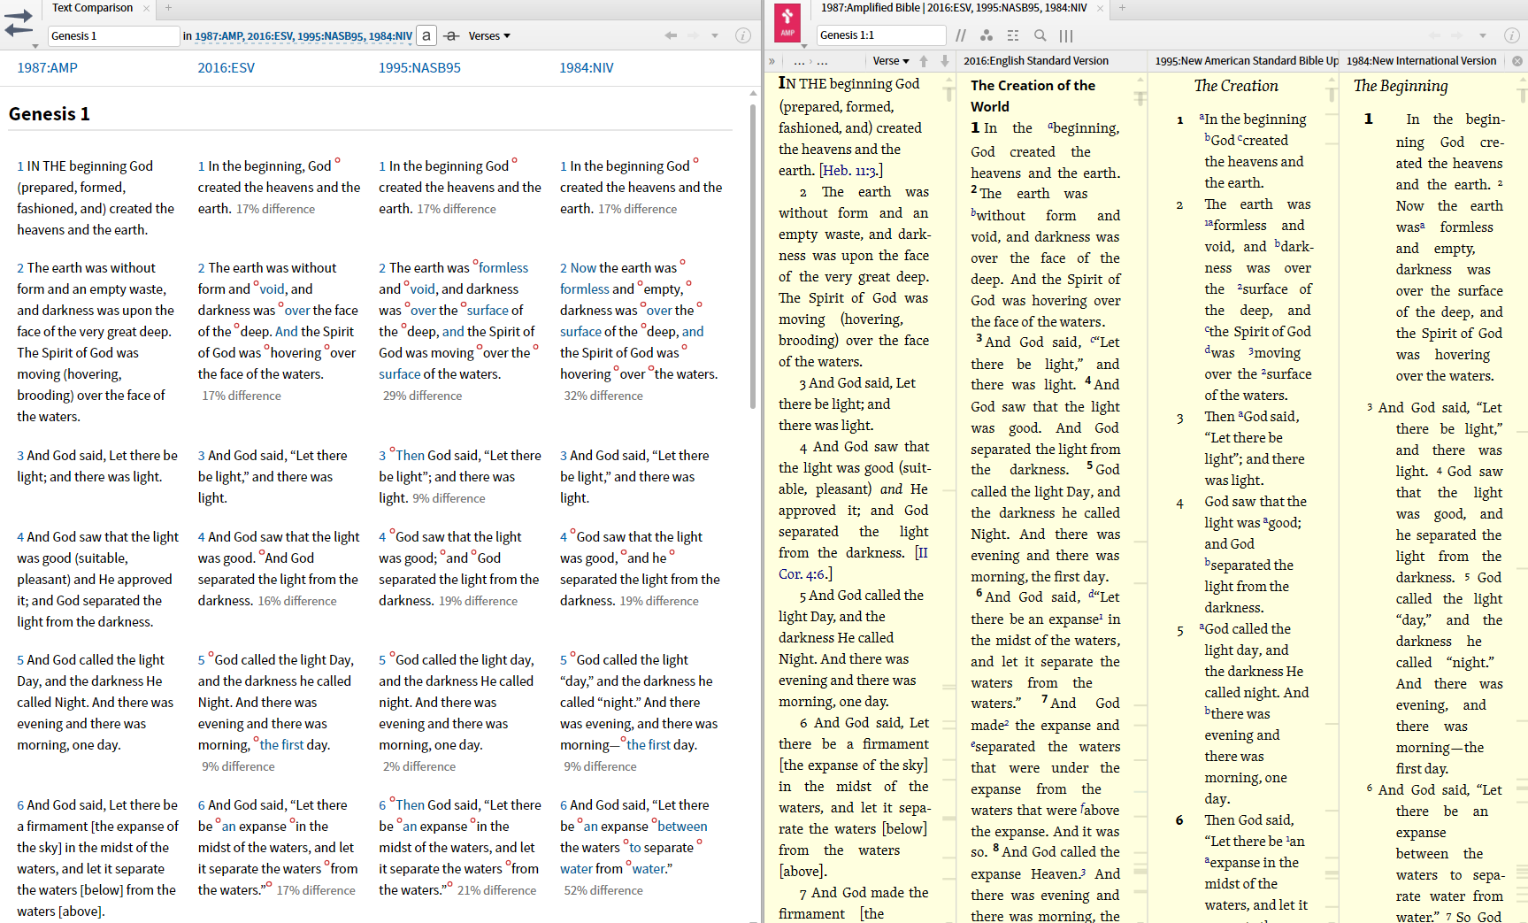This screenshot has width=1528, height=923.
Task: Click the 52% difference label in NIV verse 6
Action: (603, 890)
